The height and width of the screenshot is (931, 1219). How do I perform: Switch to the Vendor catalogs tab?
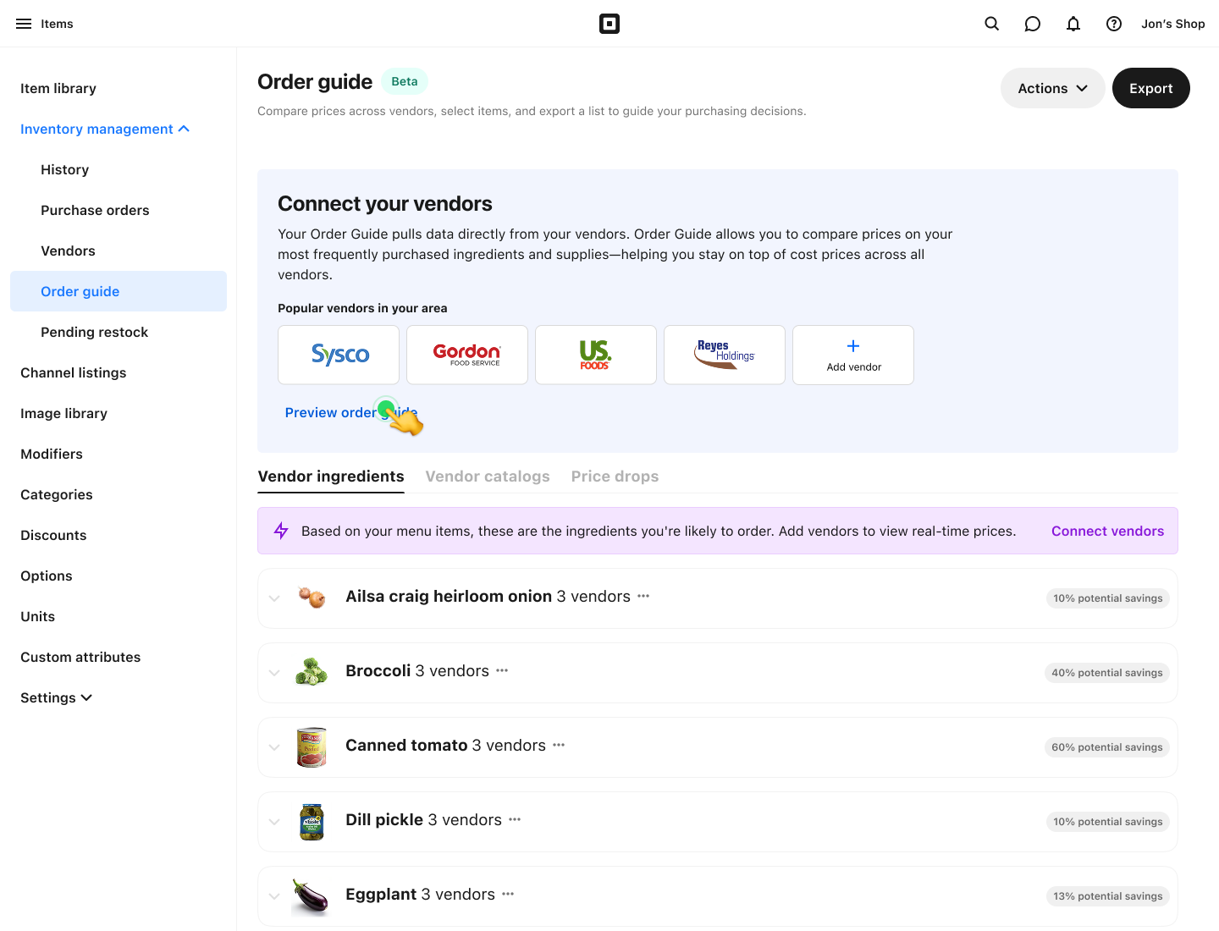pos(488,477)
